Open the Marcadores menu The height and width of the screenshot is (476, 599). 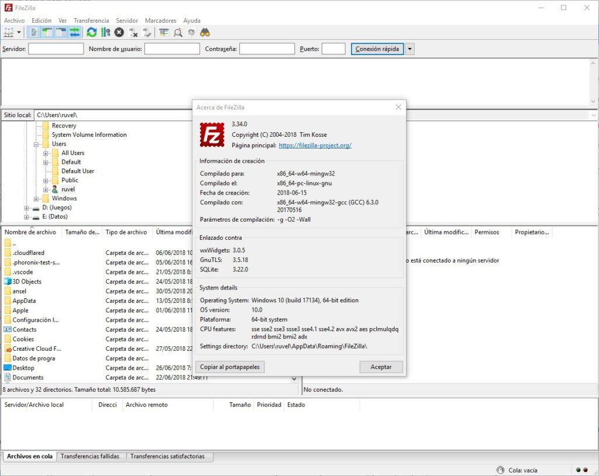160,20
